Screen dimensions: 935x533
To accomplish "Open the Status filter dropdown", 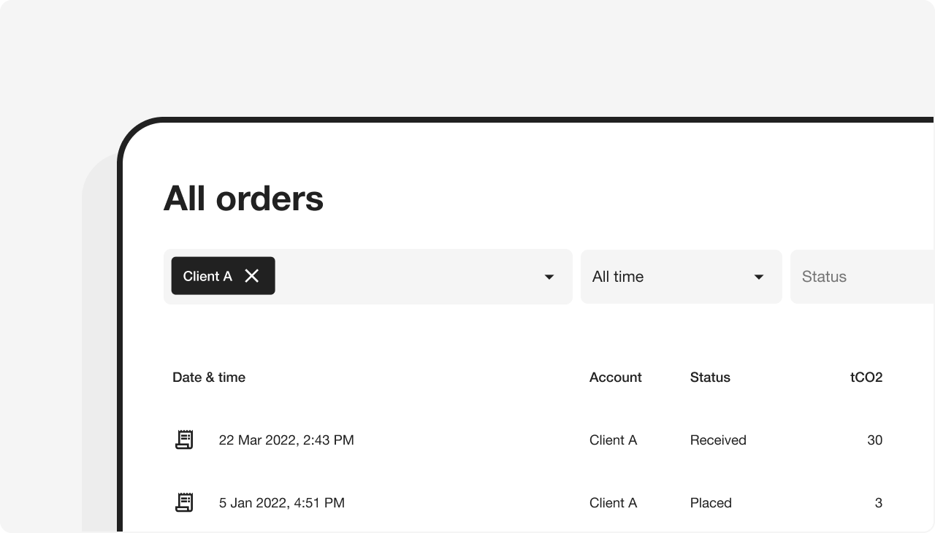I will (x=862, y=277).
